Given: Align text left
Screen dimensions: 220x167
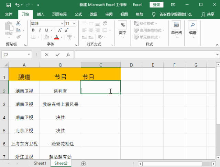Looking at the screenshot, I should [x=84, y=30].
